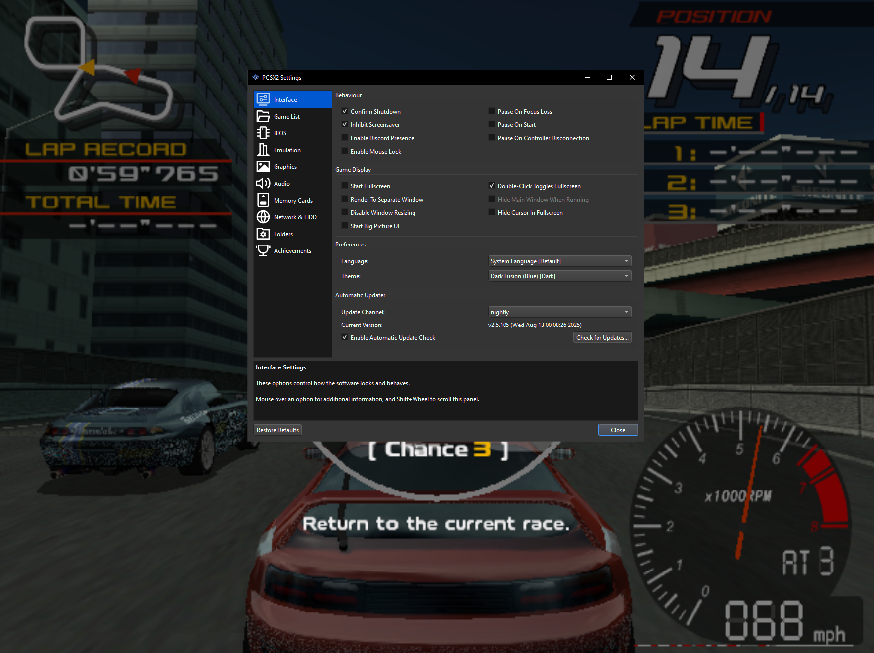This screenshot has height=653, width=874.
Task: Go to the BIOS settings label
Action: tap(280, 133)
